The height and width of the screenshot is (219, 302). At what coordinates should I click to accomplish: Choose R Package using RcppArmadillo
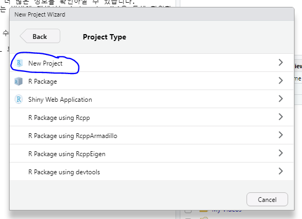(x=73, y=136)
